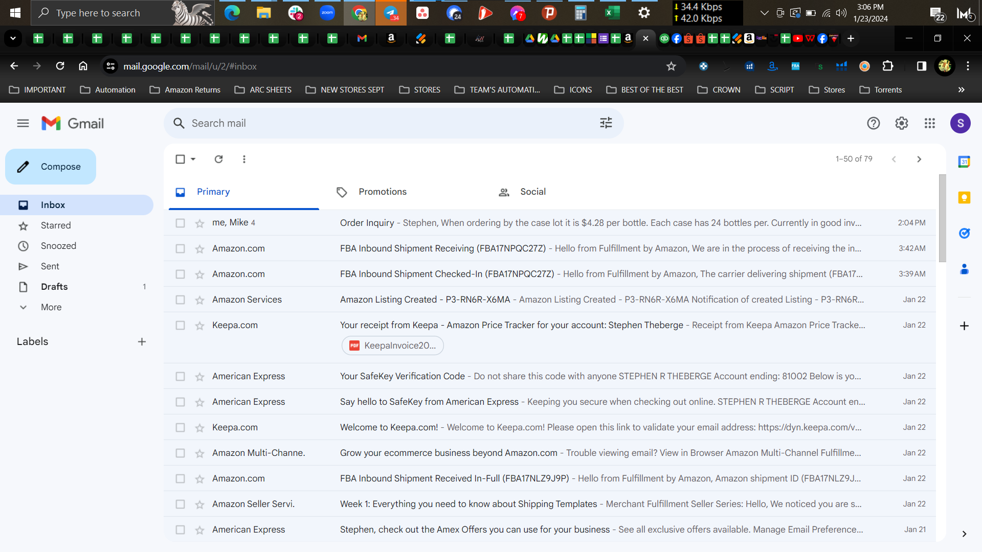
Task: Open Google apps grid
Action: click(930, 123)
